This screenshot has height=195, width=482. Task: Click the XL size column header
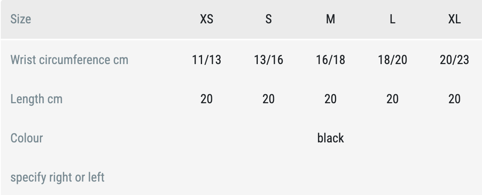click(x=454, y=19)
